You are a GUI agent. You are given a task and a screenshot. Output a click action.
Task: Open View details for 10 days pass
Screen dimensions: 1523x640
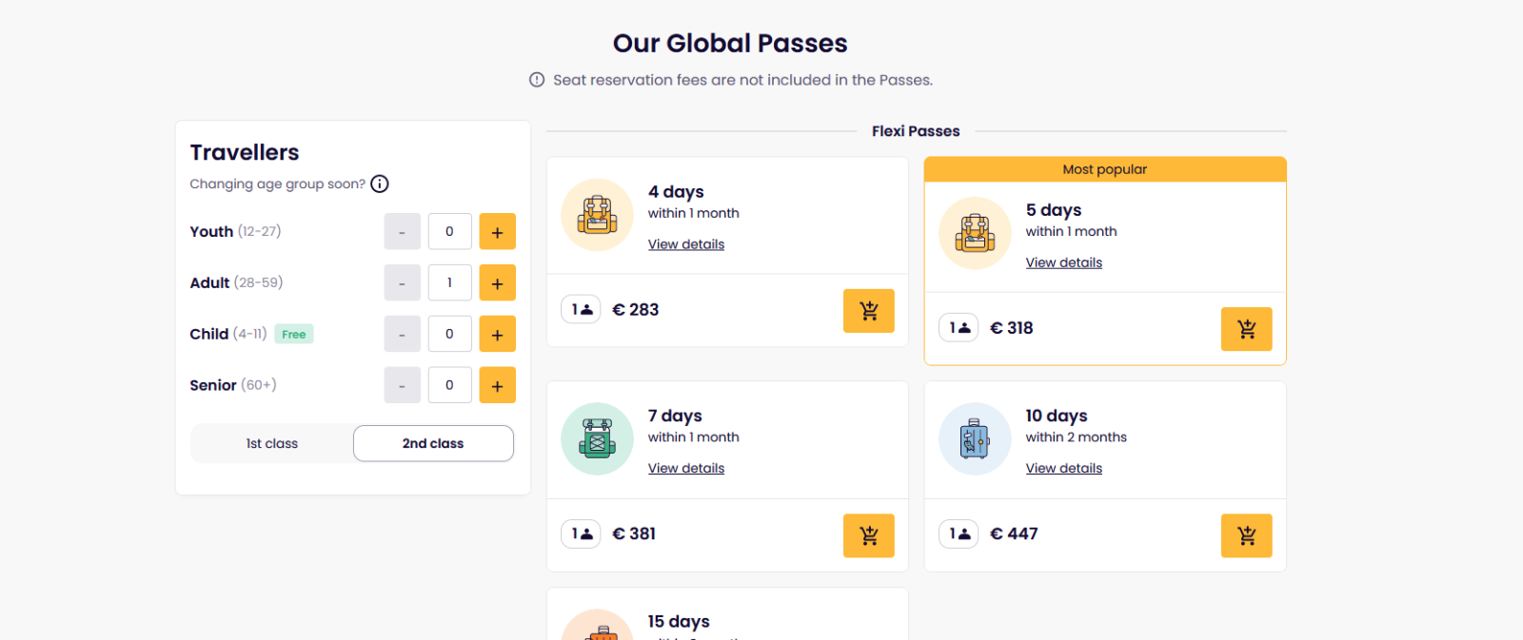pyautogui.click(x=1063, y=468)
